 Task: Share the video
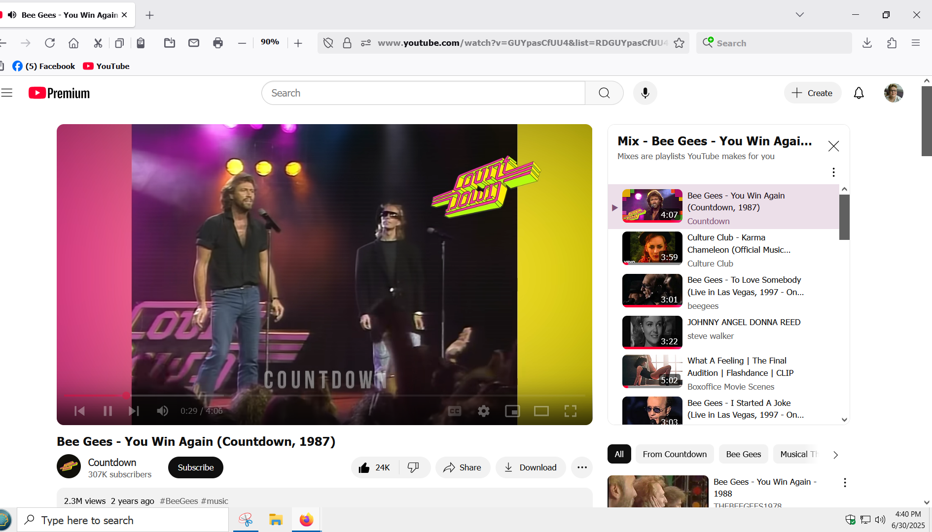(463, 467)
